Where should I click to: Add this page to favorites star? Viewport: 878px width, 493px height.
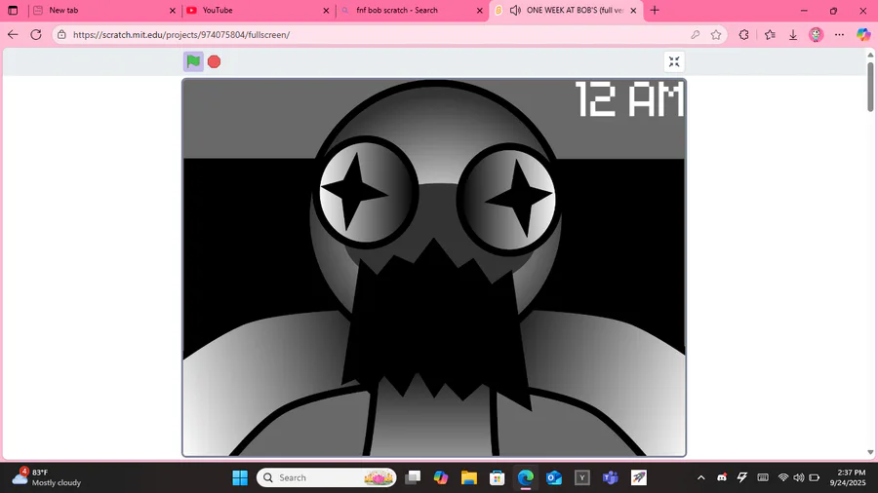tap(716, 35)
